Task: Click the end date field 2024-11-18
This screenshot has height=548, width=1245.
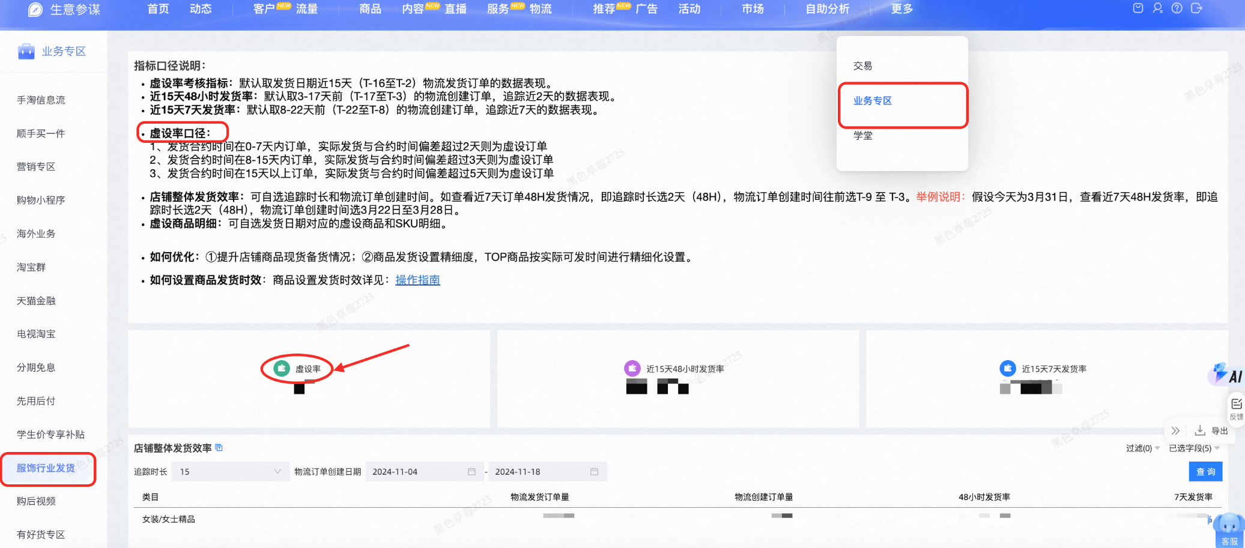Action: click(547, 472)
